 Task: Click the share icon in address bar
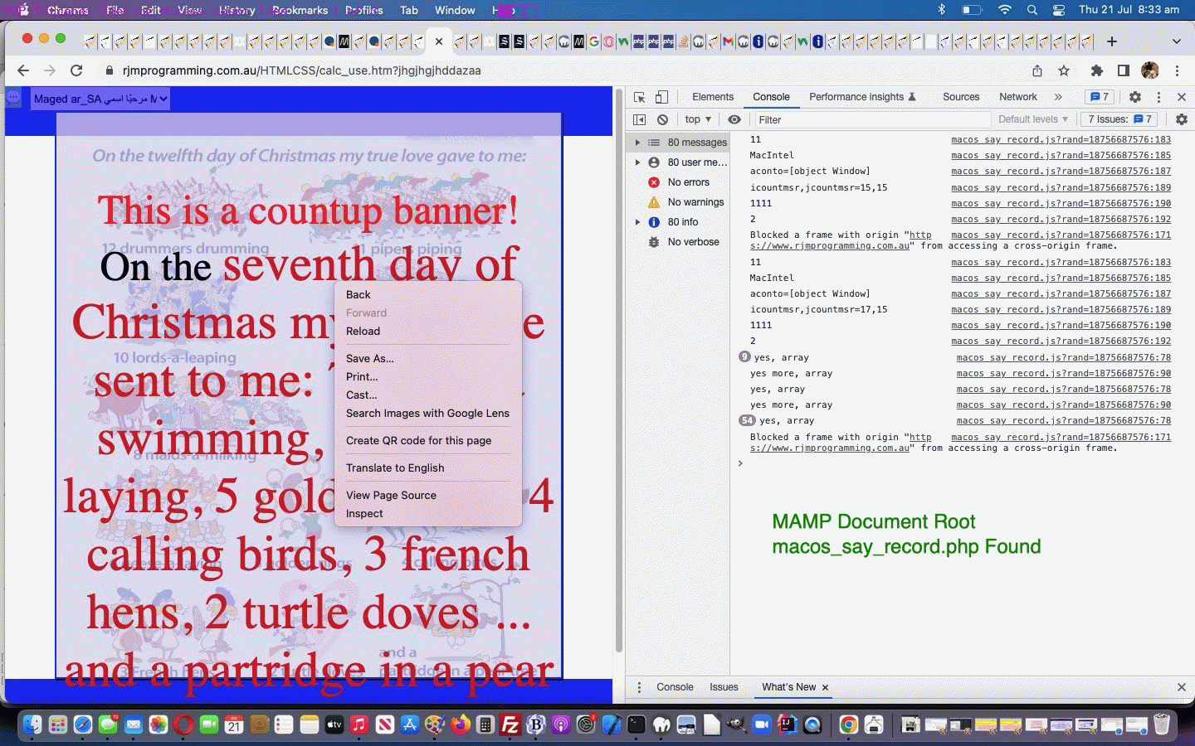pyautogui.click(x=1036, y=70)
